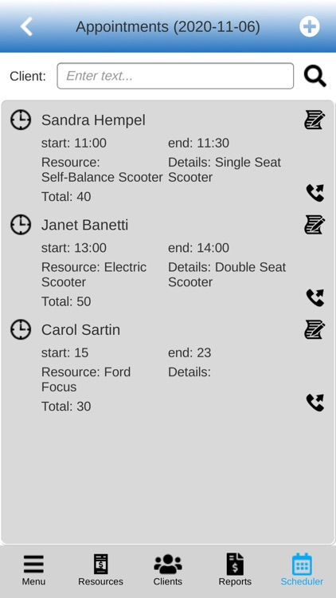Viewport: 336px width, 598px height.
Task: Select Sandra Hempel appointment name
Action: click(93, 120)
